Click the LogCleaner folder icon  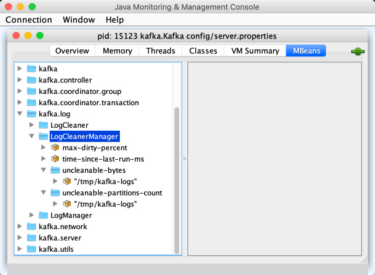pyautogui.click(x=43, y=125)
